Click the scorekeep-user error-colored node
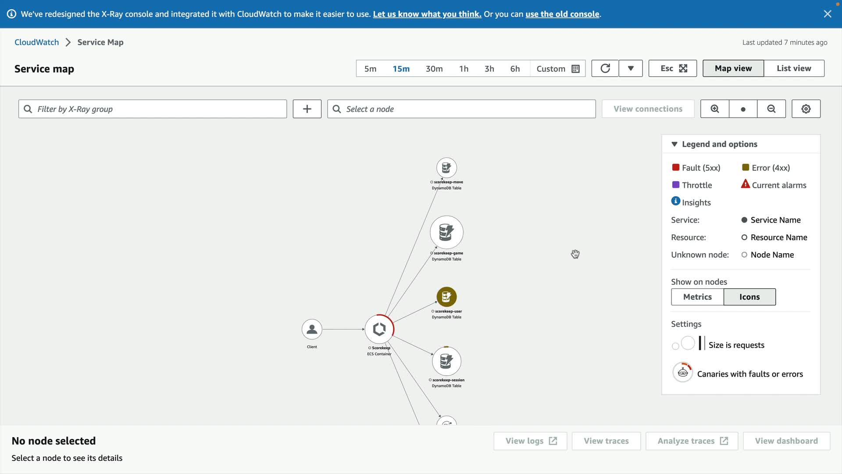The width and height of the screenshot is (842, 474). [446, 297]
